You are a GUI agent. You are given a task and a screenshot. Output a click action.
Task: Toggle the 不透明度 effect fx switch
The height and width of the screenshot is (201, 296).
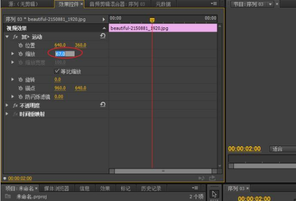point(15,105)
